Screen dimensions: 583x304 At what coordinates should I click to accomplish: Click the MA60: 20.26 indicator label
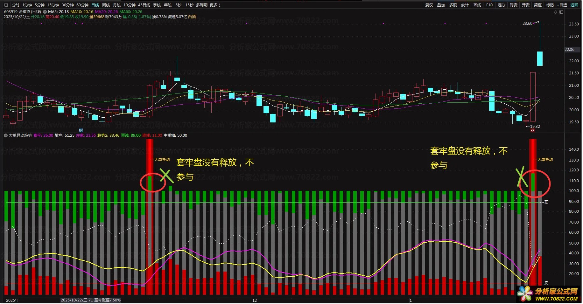click(x=131, y=12)
